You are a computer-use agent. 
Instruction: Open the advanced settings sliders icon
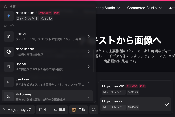pos(94,110)
